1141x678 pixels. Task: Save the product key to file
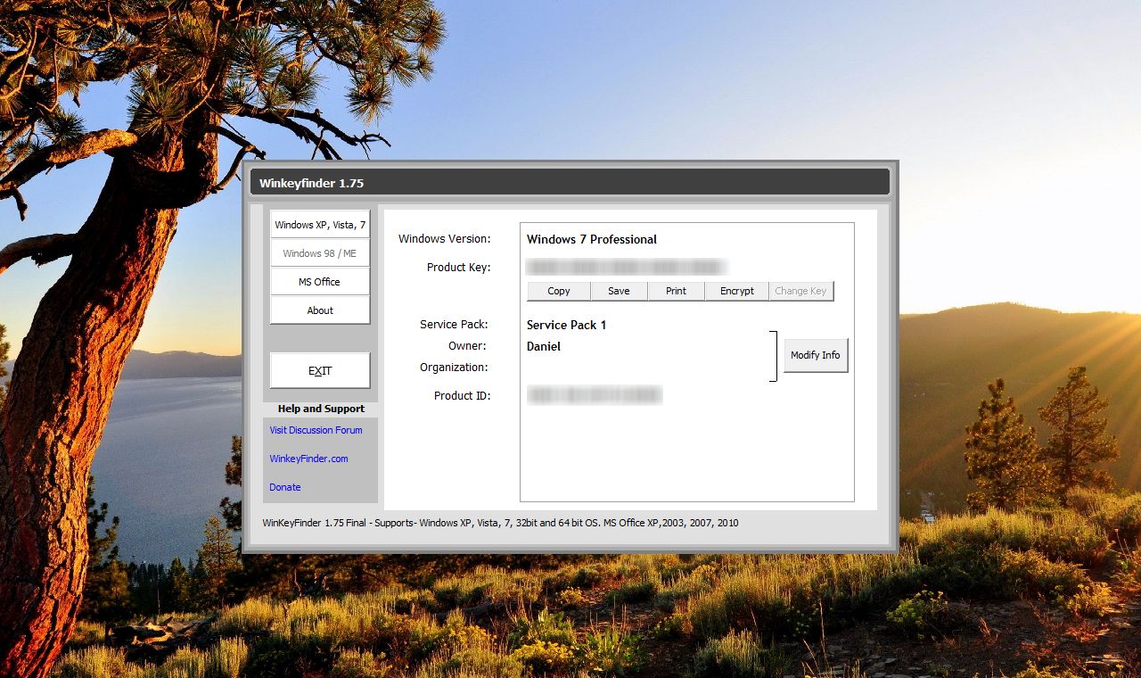coord(619,291)
